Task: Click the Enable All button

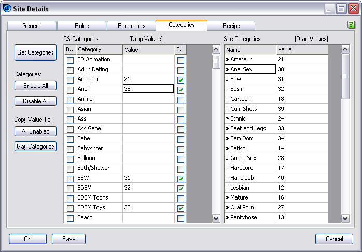Action: tap(35, 86)
